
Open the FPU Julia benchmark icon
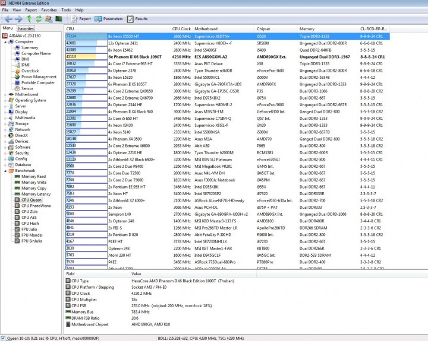[17, 230]
